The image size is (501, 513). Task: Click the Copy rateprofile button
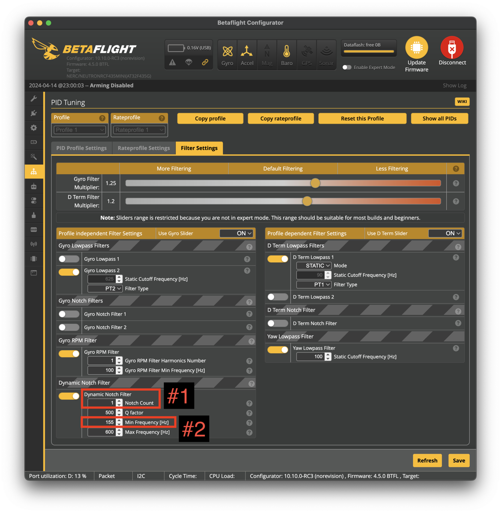point(281,118)
